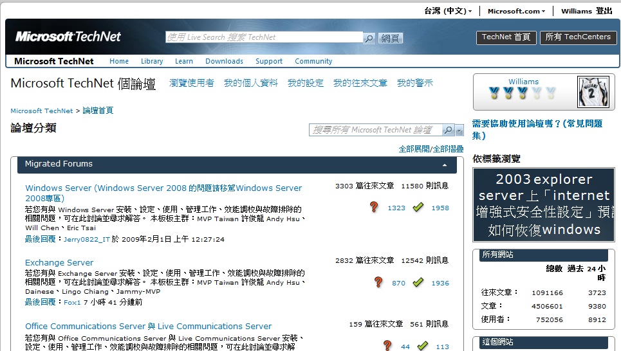Open the 我的往來文章 link

[x=360, y=83]
